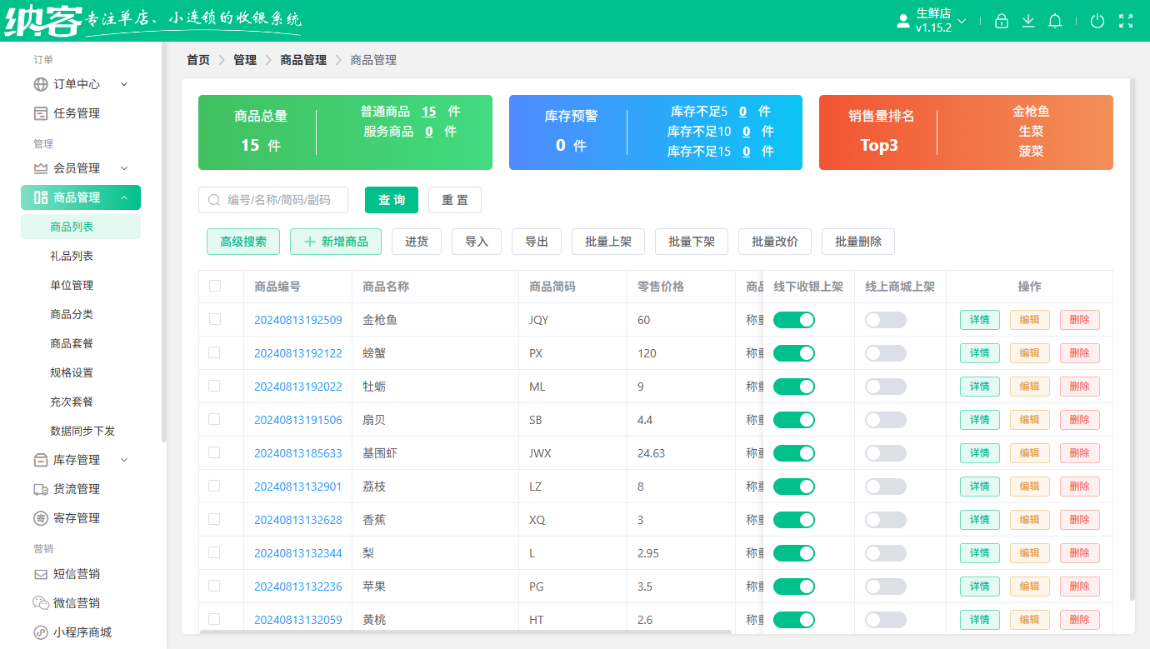Open the lock screen icon in top bar
This screenshot has width=1150, height=649.
(x=1002, y=21)
